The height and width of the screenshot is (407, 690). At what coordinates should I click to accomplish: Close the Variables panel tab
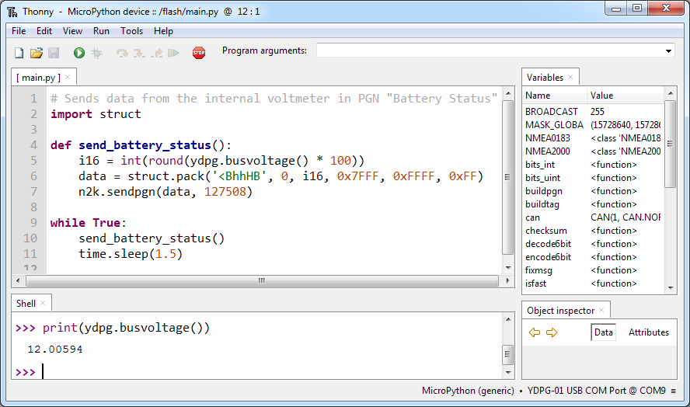tap(570, 77)
